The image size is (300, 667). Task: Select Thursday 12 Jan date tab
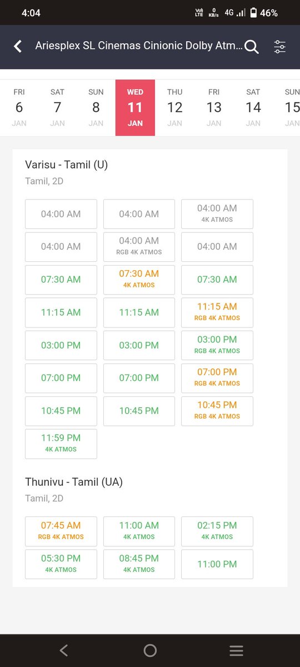click(x=174, y=107)
